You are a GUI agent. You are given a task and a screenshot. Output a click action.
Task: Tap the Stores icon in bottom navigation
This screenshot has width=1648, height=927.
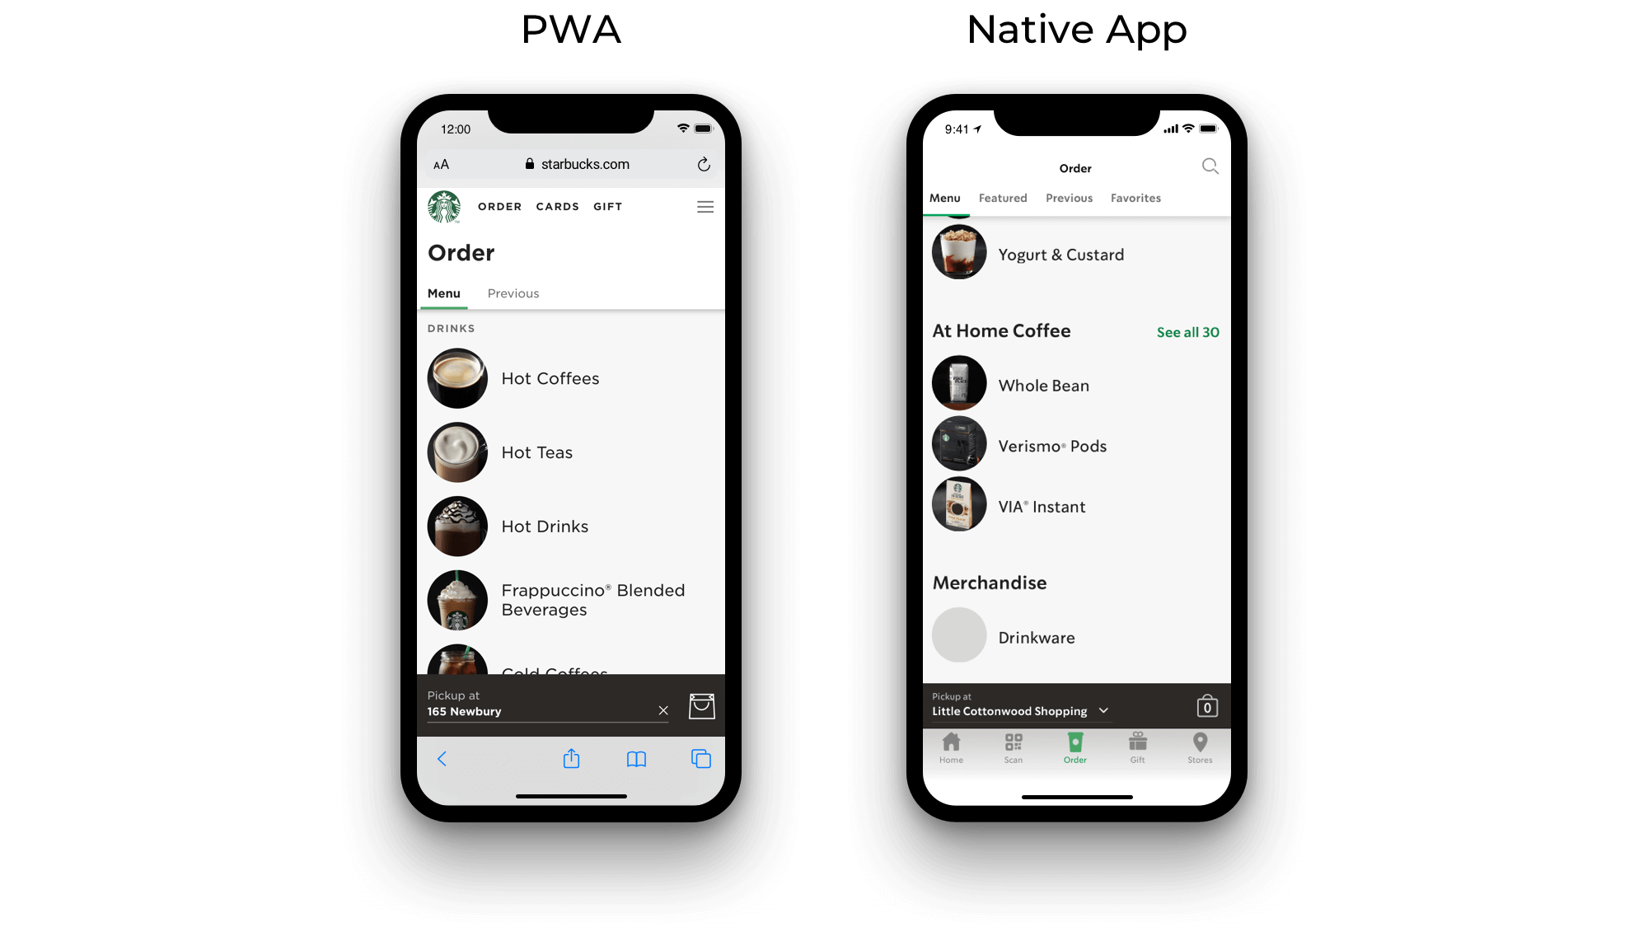[x=1200, y=747]
